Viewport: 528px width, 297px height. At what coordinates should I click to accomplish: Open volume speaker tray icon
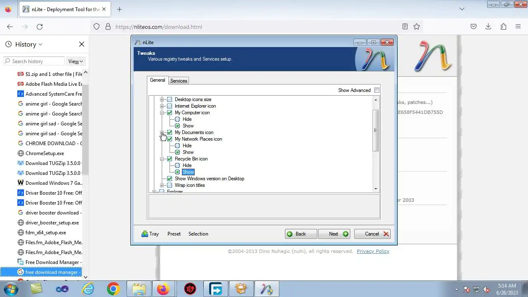click(x=487, y=289)
